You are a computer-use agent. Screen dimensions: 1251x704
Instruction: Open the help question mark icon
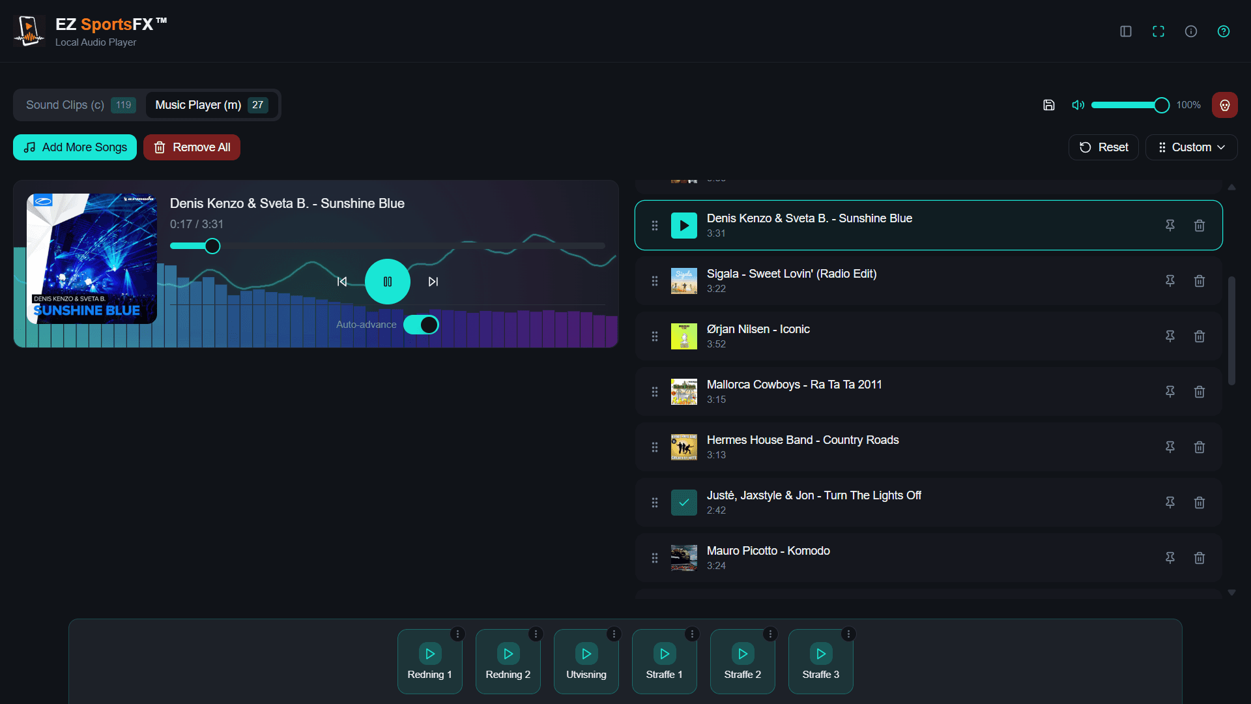coord(1224,31)
